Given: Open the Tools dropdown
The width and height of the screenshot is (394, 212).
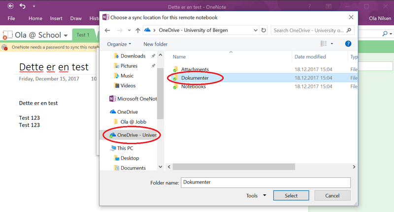Looking at the screenshot, I should pyautogui.click(x=256, y=196).
